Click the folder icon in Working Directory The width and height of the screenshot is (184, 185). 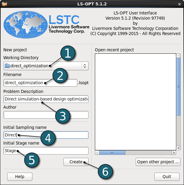pyautogui.click(x=7, y=66)
